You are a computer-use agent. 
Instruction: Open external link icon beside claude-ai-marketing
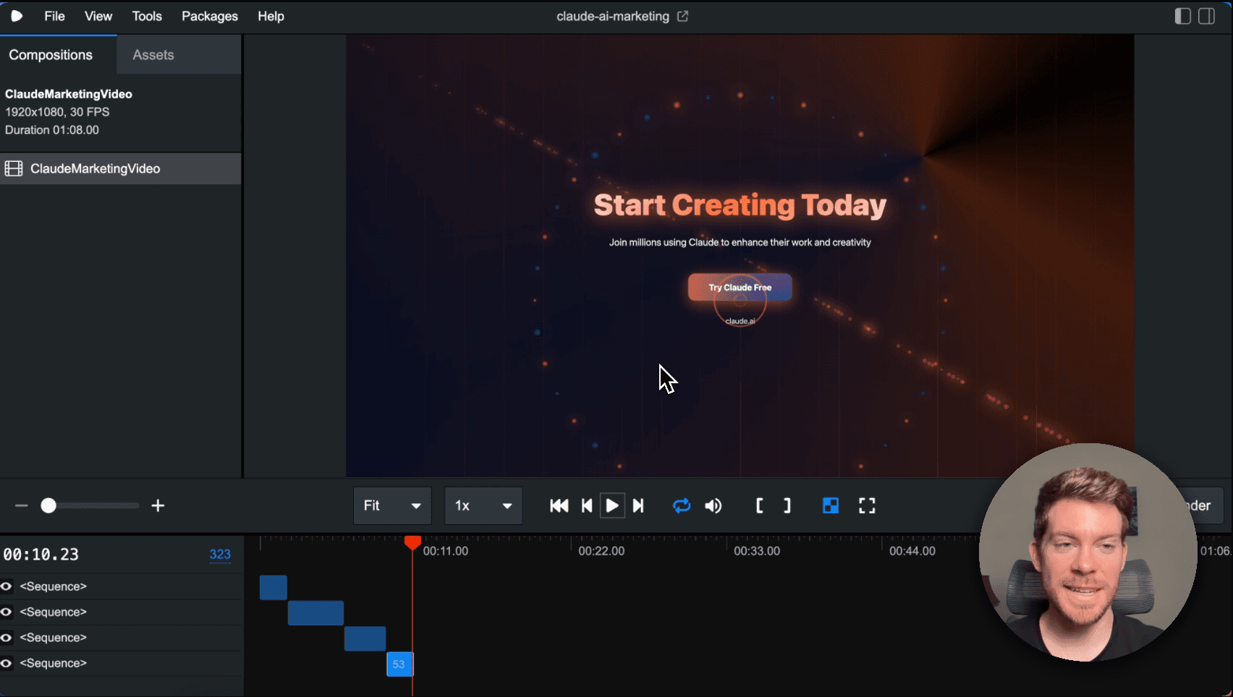tap(682, 16)
